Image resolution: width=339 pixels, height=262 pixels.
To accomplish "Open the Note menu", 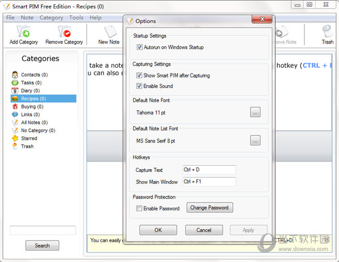I will point(27,18).
